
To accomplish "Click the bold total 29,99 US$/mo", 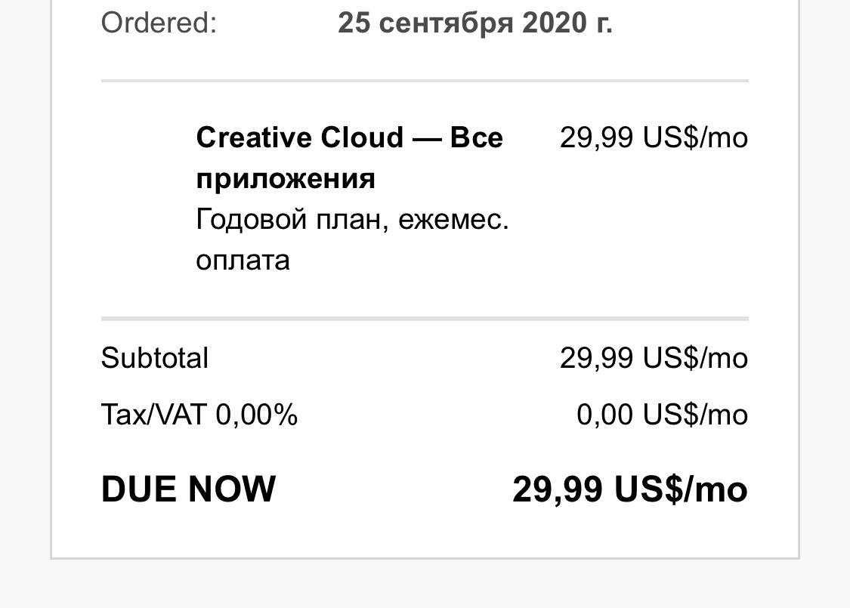I will [x=630, y=489].
